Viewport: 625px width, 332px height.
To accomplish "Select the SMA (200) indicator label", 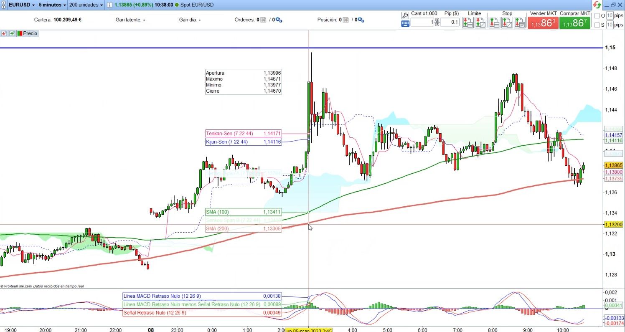I will (x=243, y=228).
